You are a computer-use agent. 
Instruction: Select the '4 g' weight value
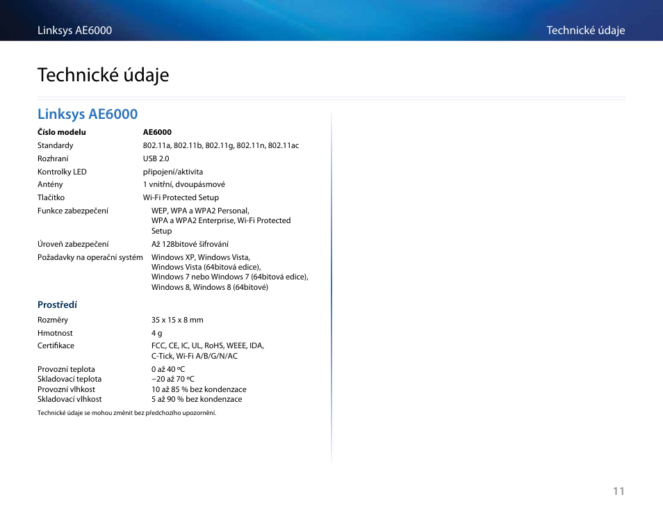[x=157, y=333]
